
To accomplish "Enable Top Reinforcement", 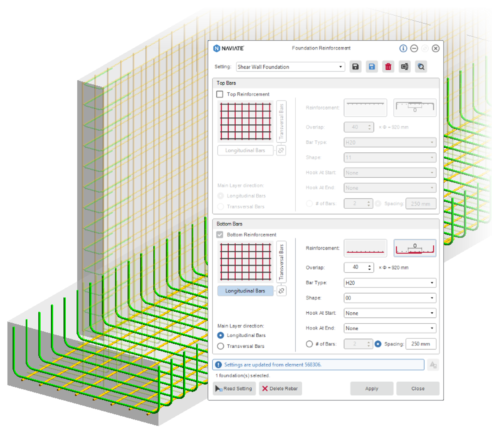I will click(219, 94).
